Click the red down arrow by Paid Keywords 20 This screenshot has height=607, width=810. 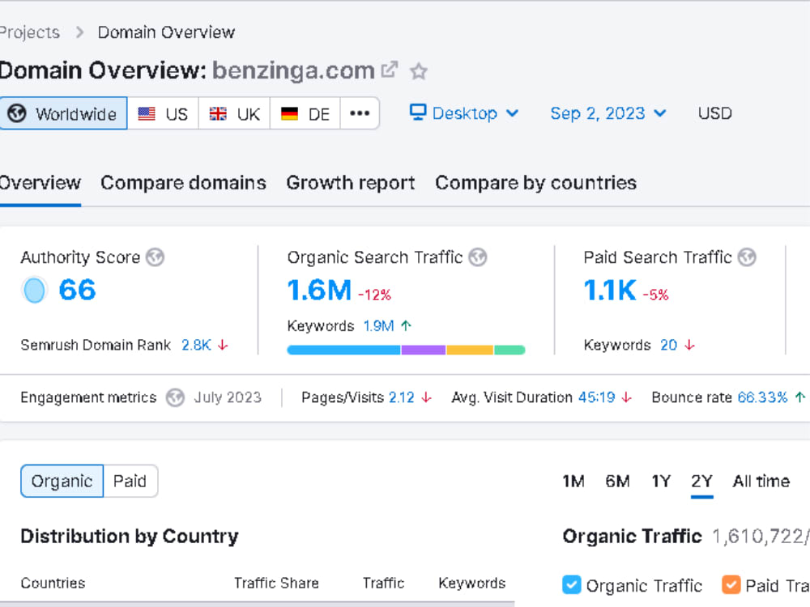pos(689,345)
